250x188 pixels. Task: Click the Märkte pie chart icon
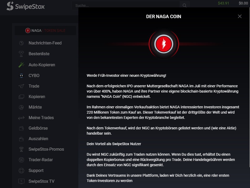tap(21, 107)
